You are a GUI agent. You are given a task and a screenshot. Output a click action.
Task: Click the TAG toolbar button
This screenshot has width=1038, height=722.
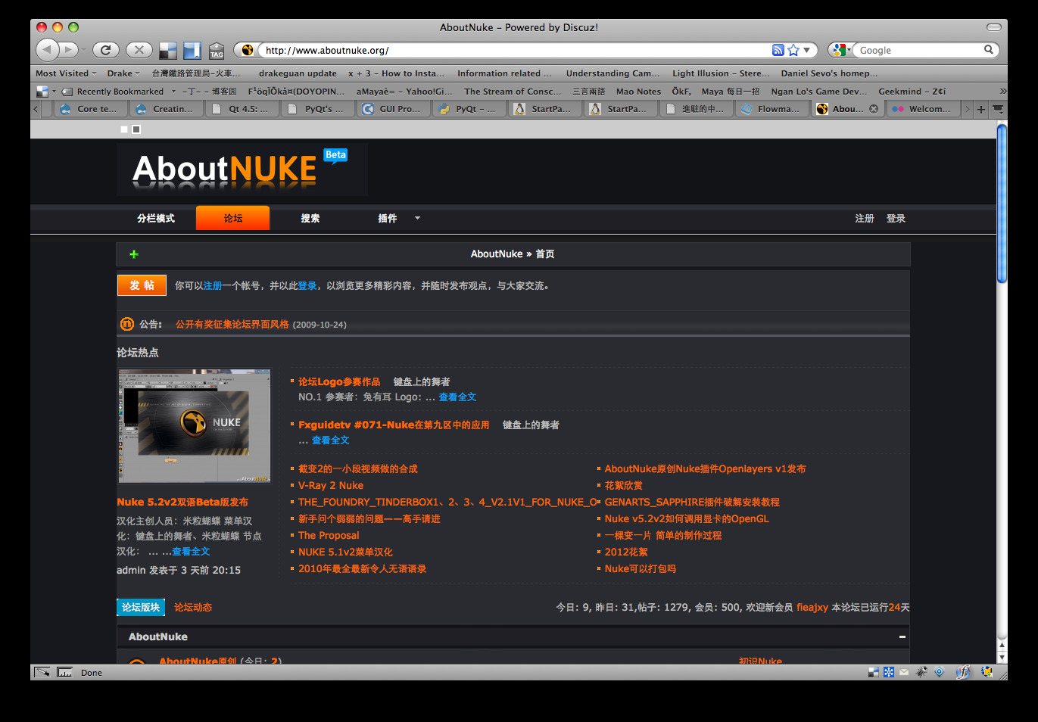[217, 51]
